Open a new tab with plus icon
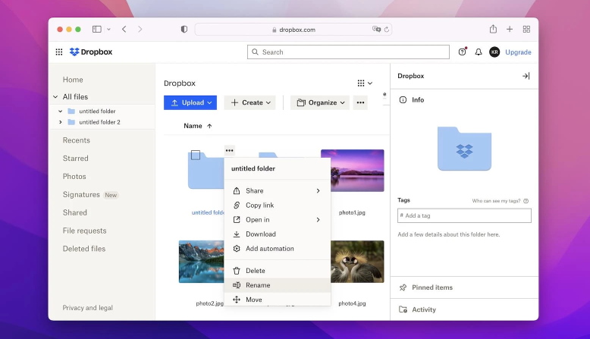This screenshot has width=590, height=339. [510, 29]
